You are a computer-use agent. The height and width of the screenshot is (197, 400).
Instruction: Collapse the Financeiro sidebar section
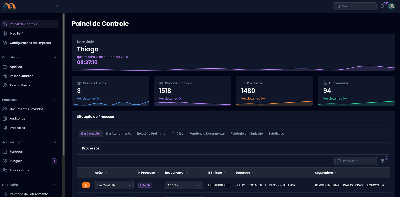55,185
